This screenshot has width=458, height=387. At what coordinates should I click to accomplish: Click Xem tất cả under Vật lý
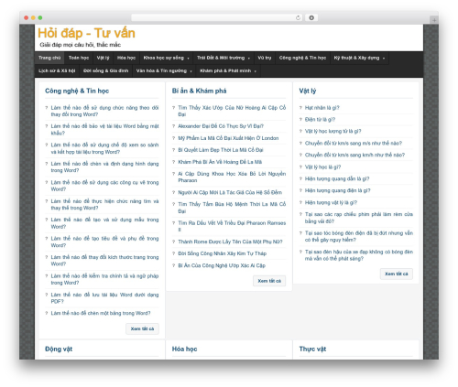pos(397,274)
